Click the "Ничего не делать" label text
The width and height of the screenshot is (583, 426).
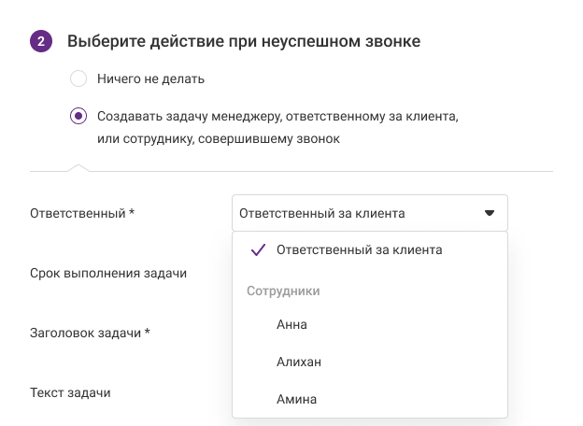150,78
